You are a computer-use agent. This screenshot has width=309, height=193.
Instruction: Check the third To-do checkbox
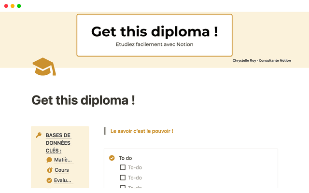click(x=123, y=187)
